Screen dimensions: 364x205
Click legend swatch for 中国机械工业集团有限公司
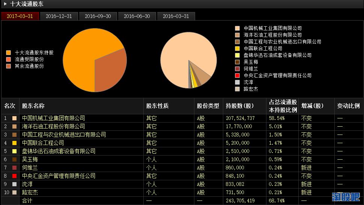(x=237, y=28)
